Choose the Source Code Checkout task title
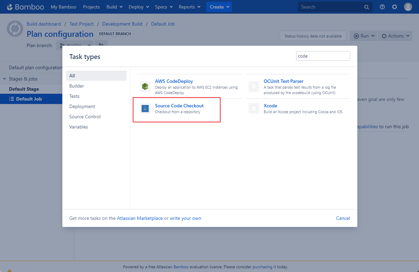This screenshot has width=419, height=272. click(x=179, y=106)
